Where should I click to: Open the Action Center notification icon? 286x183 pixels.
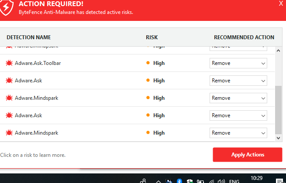pos(279,181)
